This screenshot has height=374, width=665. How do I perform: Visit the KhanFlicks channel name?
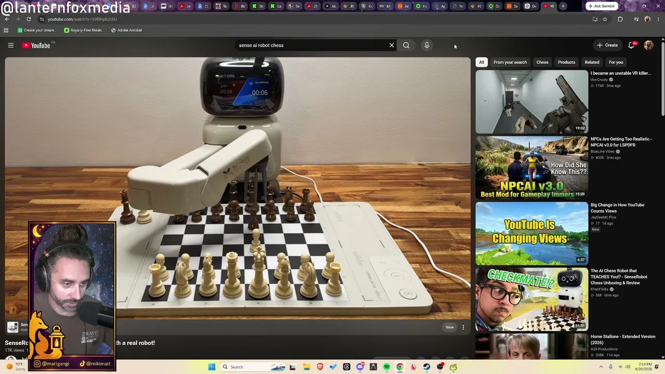[600, 289]
